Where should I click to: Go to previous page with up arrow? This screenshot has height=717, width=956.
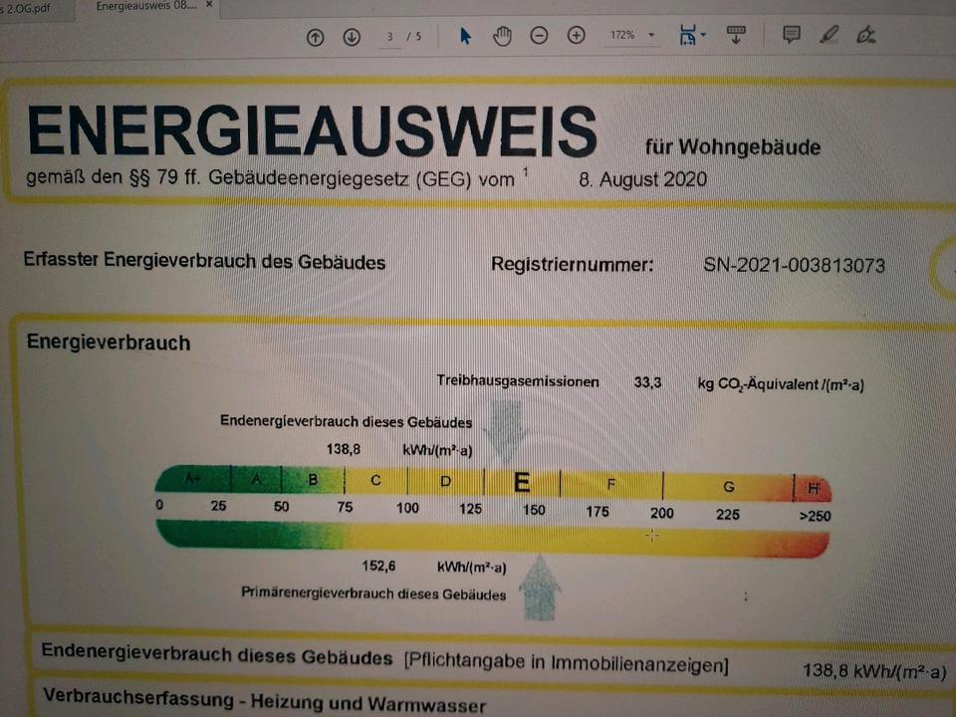tap(316, 37)
